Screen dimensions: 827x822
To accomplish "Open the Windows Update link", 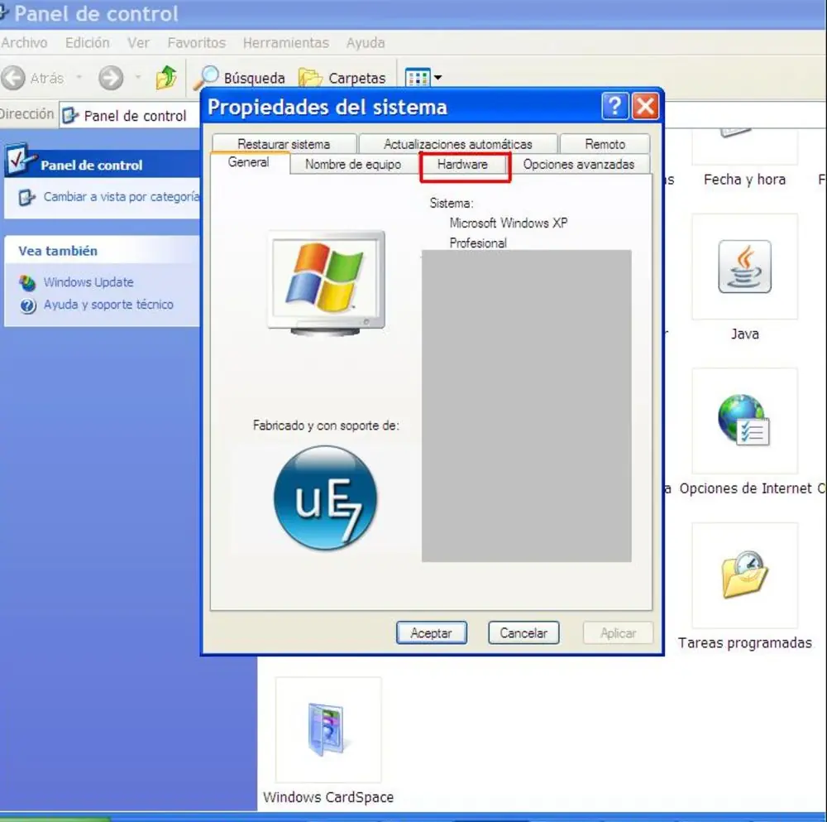I will coord(88,282).
